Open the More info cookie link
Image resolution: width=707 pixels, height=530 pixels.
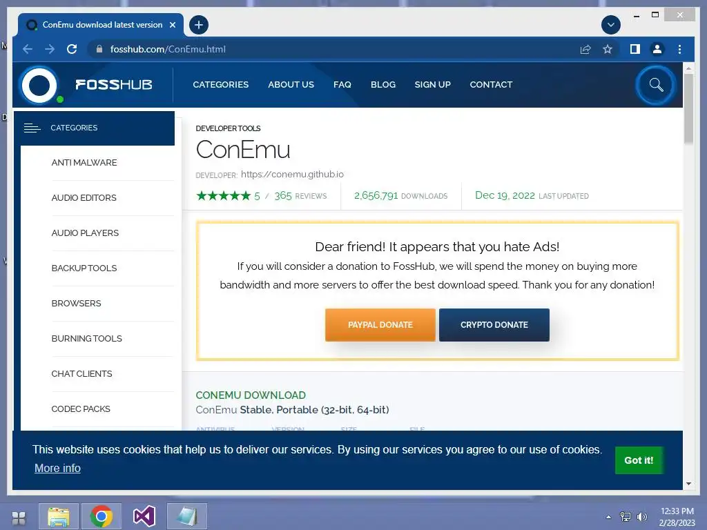58,469
